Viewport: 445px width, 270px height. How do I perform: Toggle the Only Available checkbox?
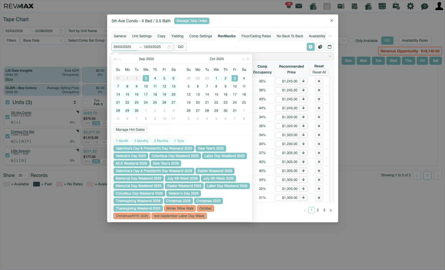[351, 40]
